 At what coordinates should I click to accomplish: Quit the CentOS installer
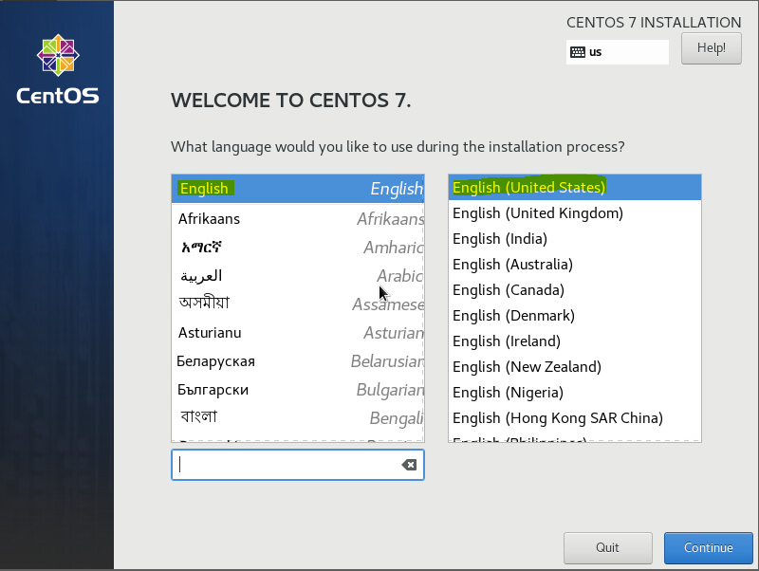pyautogui.click(x=607, y=547)
